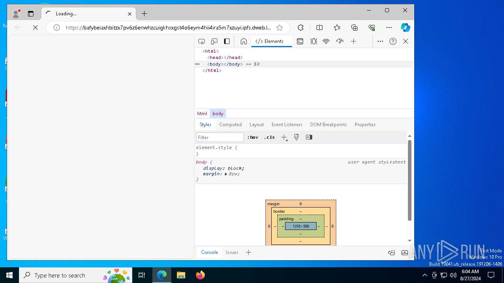View site information icon in address bar

click(x=57, y=28)
